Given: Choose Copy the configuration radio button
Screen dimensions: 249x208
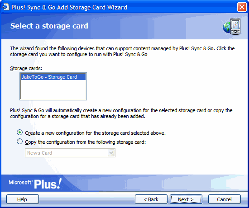Looking at the screenshot, I should [19, 142].
